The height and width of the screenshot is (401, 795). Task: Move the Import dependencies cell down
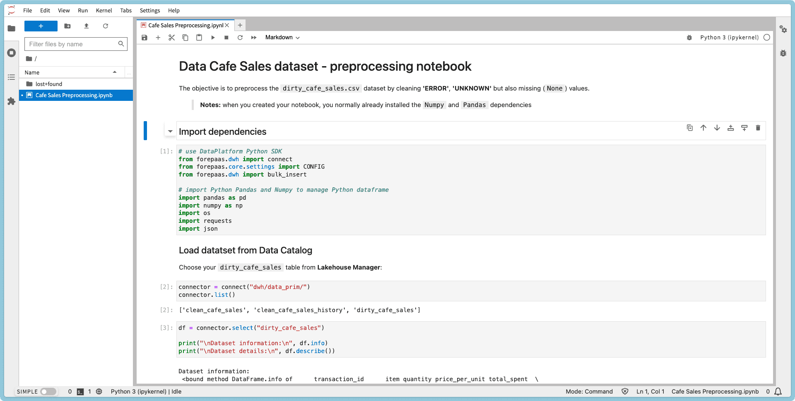point(717,128)
